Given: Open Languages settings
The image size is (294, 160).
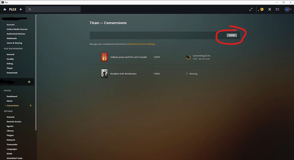Looking at the screenshot, I should (x=12, y=149).
